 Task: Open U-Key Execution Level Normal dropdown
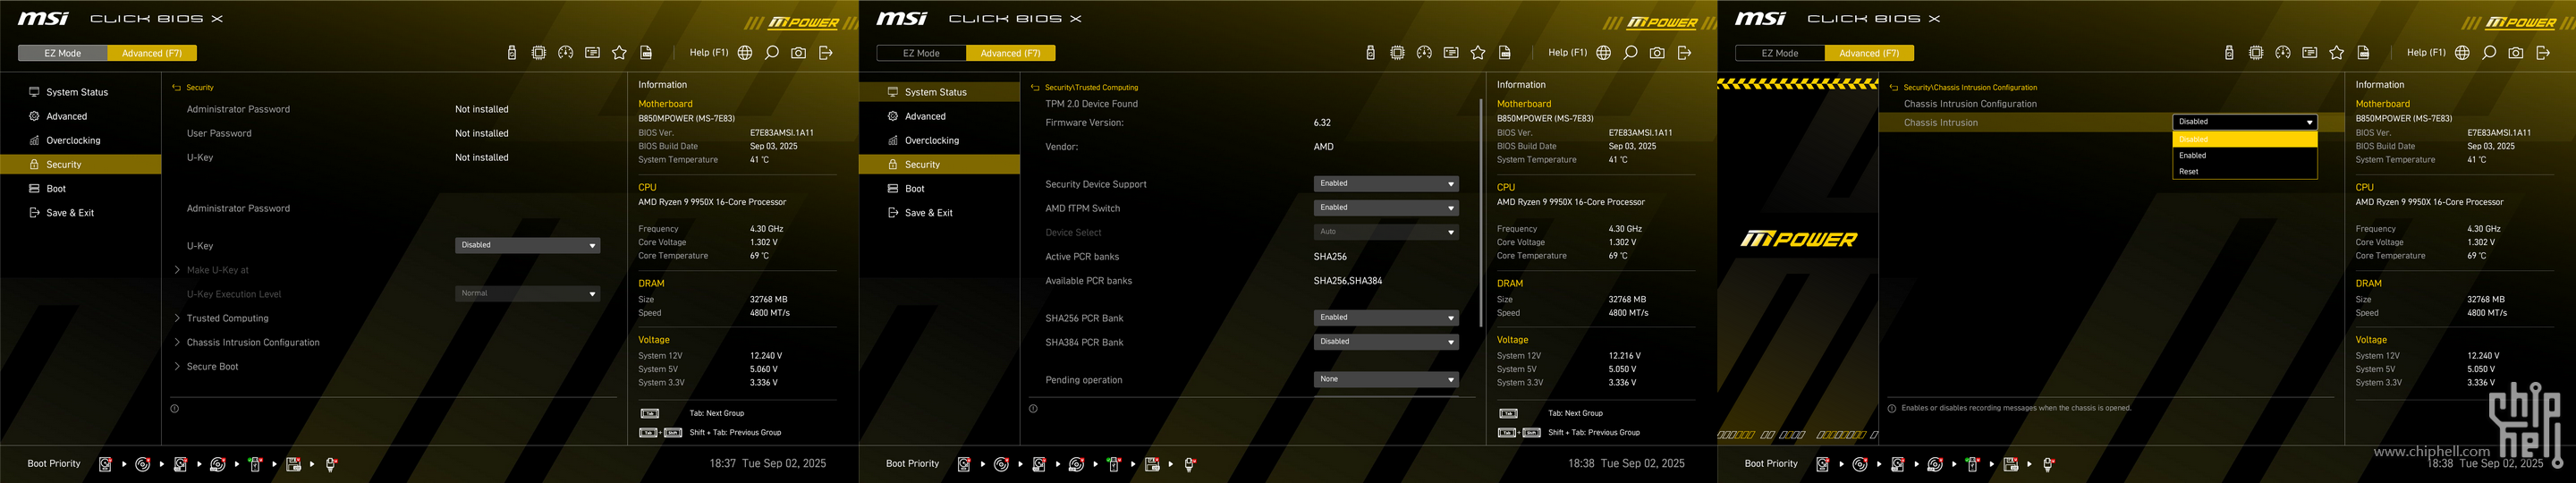(528, 294)
